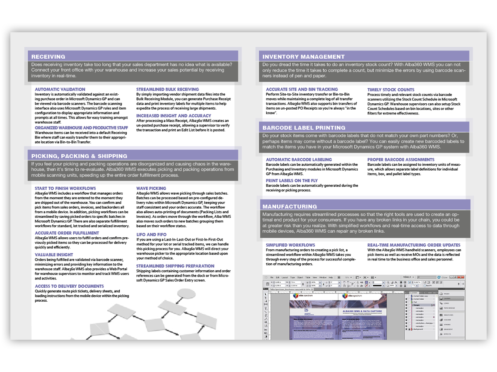Click the constrain proportions chain icon
The image size is (497, 372).
pyautogui.click(x=303, y=284)
